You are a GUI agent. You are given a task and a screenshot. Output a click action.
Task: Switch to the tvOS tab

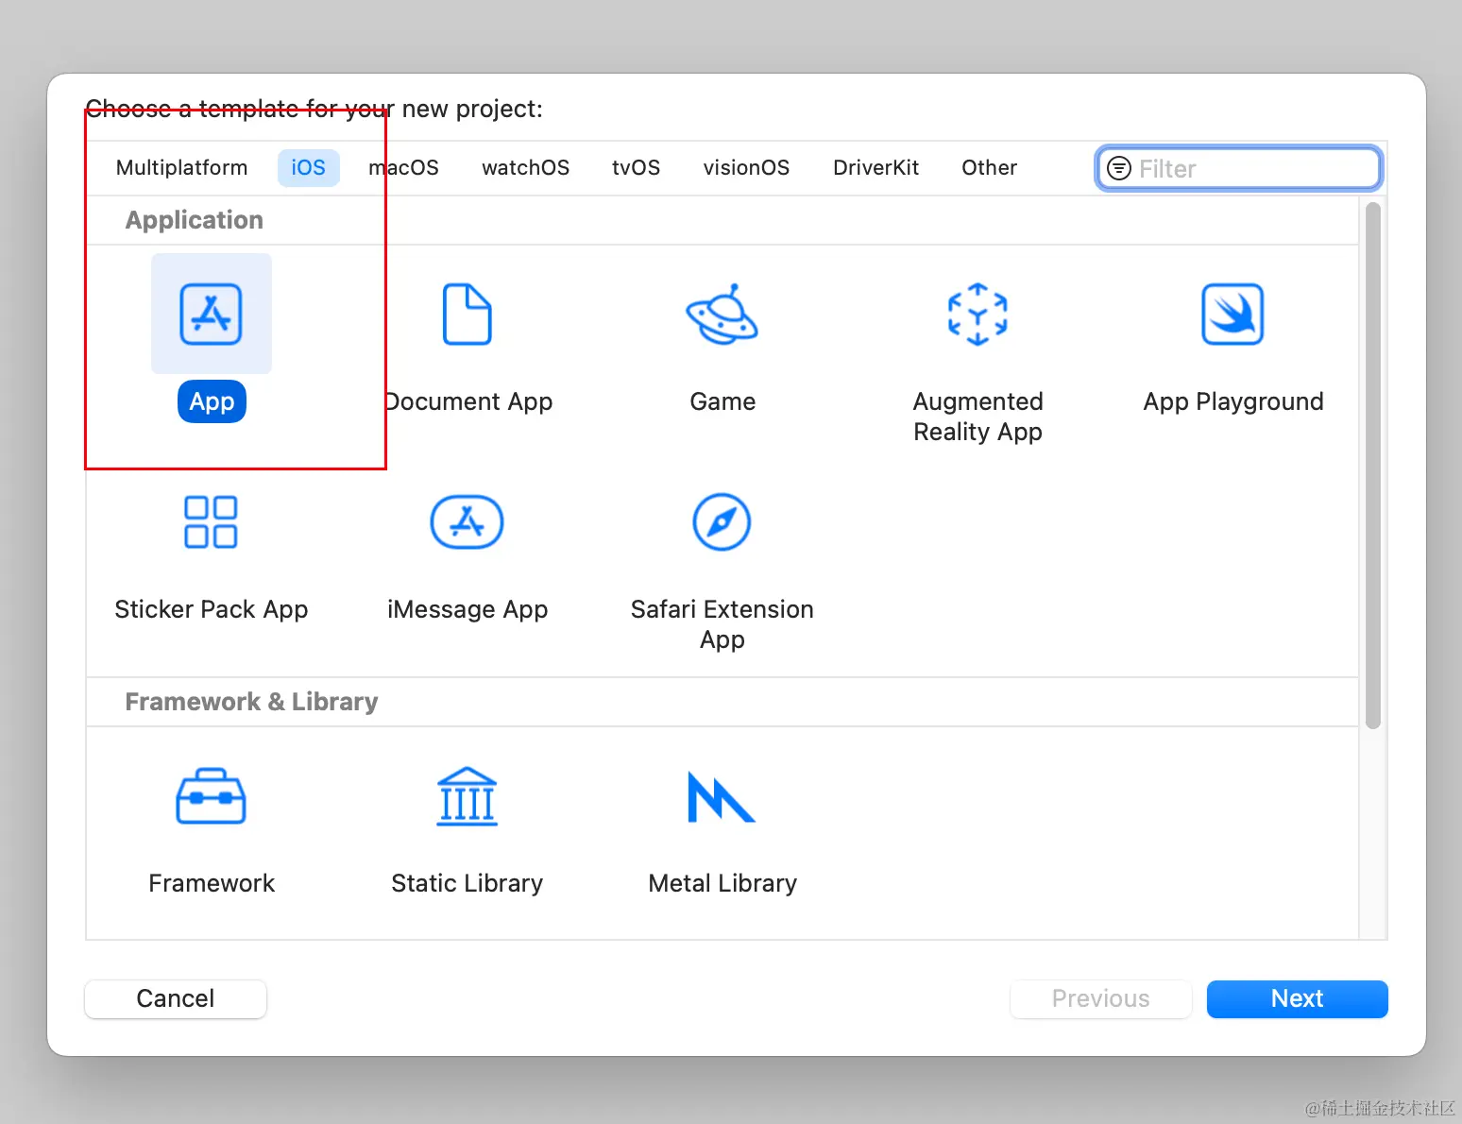[x=637, y=167]
